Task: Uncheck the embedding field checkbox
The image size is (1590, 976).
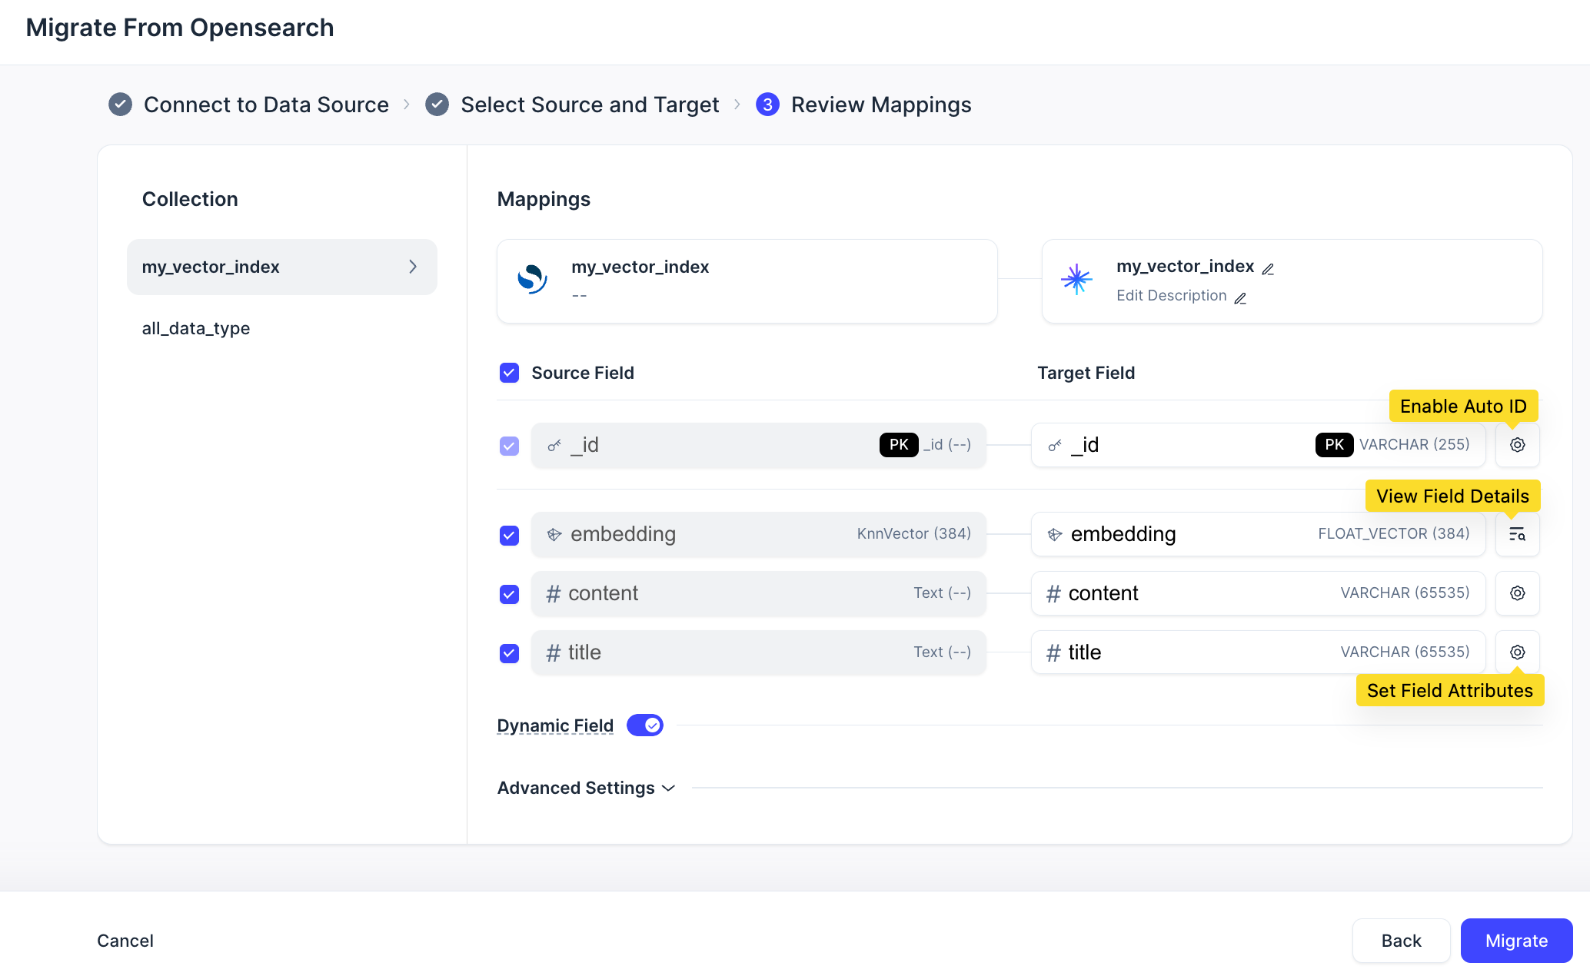Action: pyautogui.click(x=509, y=535)
